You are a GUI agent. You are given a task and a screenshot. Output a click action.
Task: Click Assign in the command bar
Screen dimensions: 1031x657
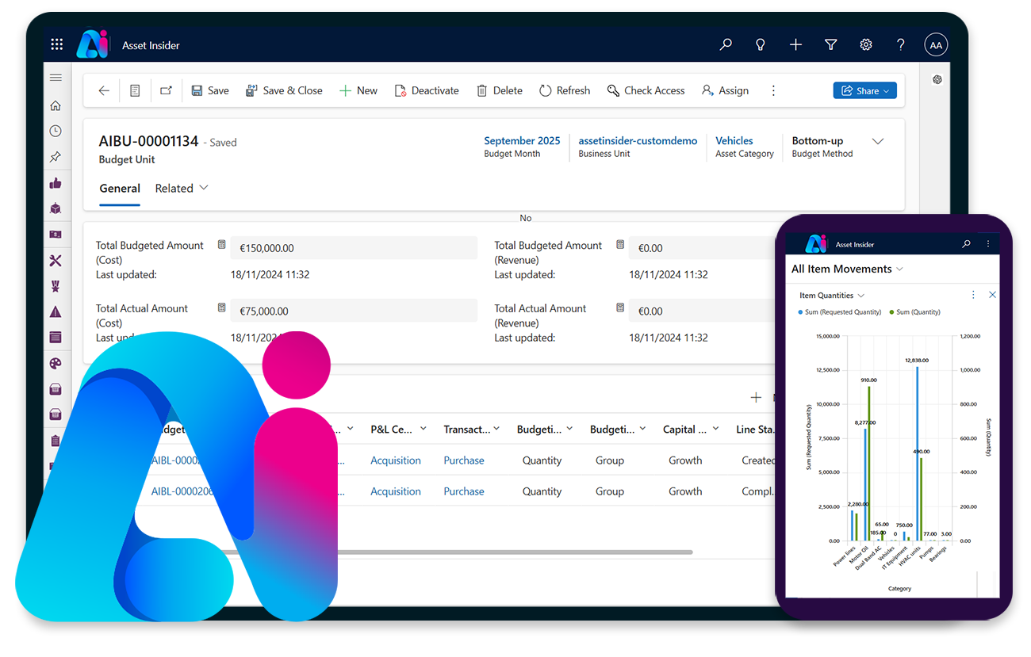point(726,90)
